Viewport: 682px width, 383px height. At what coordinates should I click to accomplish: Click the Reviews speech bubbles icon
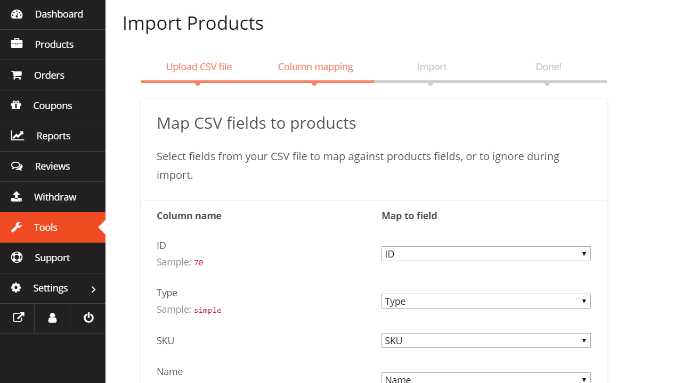(x=17, y=166)
